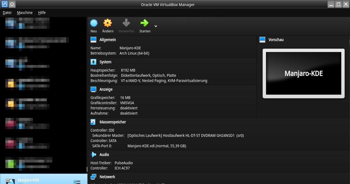
Task: Click the "Host-Treiber:" label
Action: click(x=101, y=163)
